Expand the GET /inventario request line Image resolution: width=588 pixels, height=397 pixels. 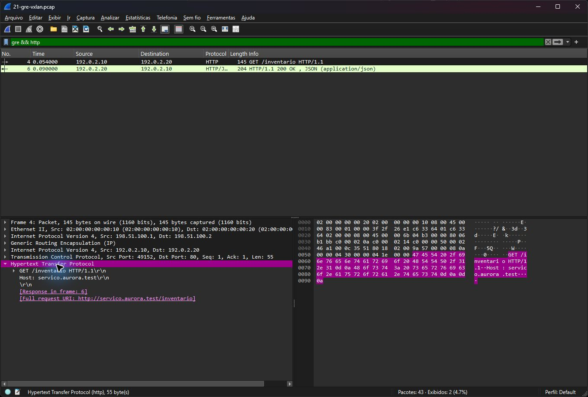(x=14, y=271)
